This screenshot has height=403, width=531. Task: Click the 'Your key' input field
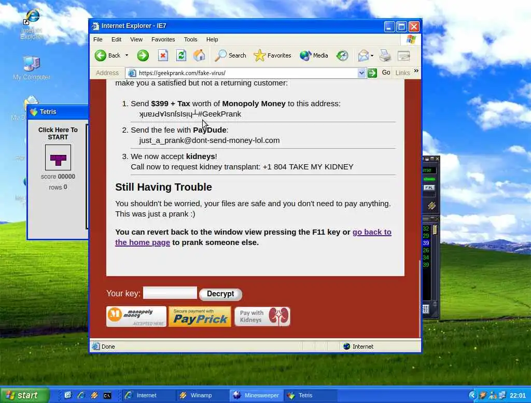pos(170,293)
